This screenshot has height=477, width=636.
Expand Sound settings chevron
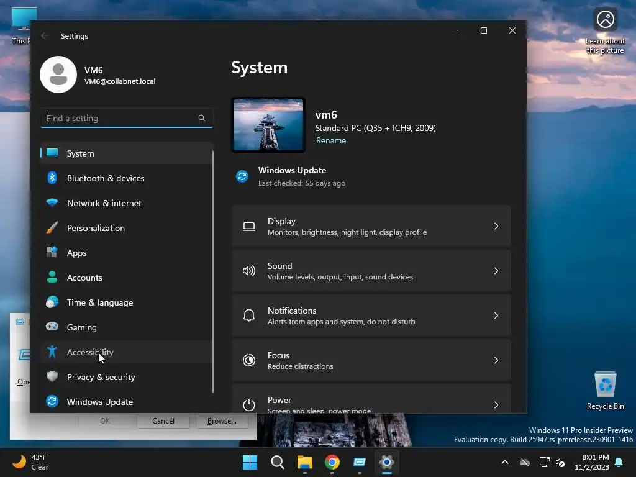click(x=496, y=271)
